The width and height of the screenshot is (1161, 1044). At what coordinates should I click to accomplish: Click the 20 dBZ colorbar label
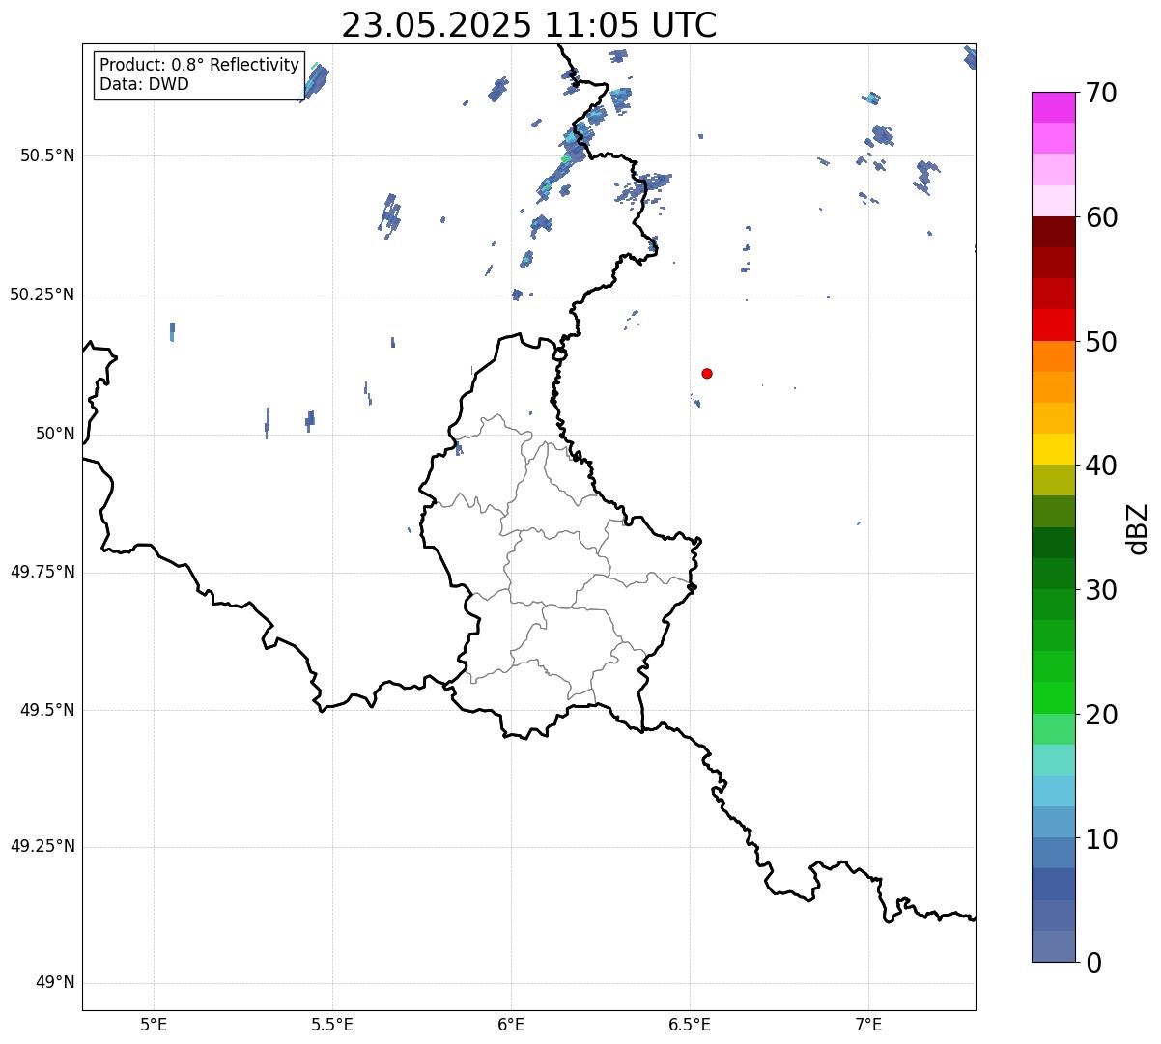(x=1101, y=715)
